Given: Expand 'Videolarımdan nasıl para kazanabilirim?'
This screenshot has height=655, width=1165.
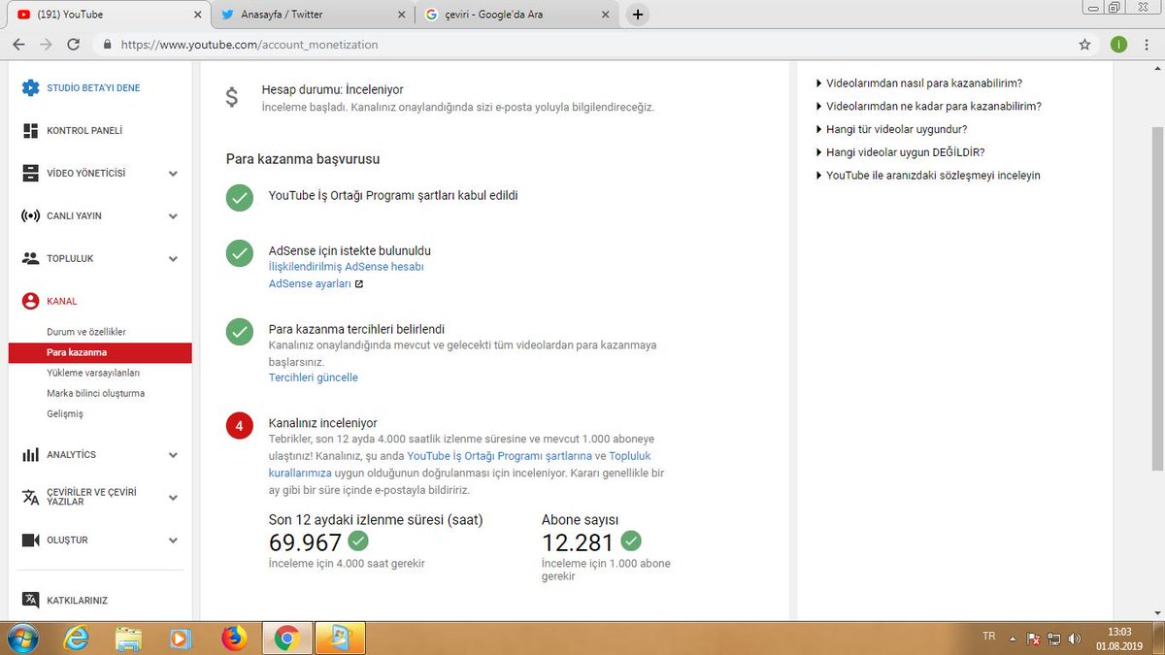Looking at the screenshot, I should point(919,83).
